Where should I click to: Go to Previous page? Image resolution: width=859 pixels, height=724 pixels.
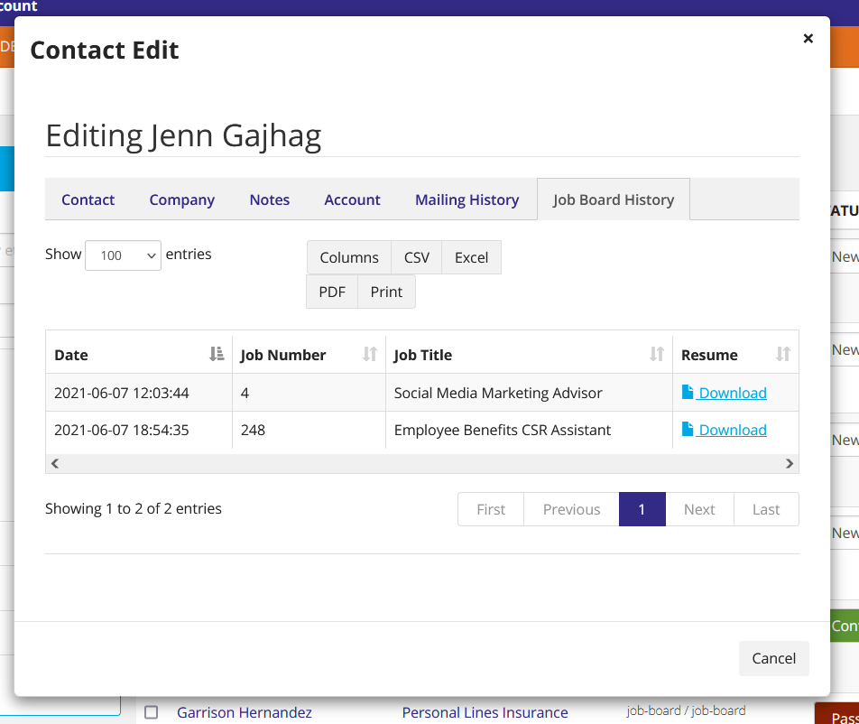571,509
